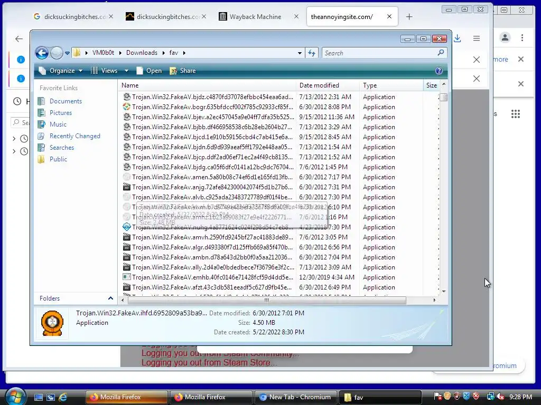Click Open in the Explorer toolbar
Screen dimensions: 541x405
pyautogui.click(x=150, y=71)
